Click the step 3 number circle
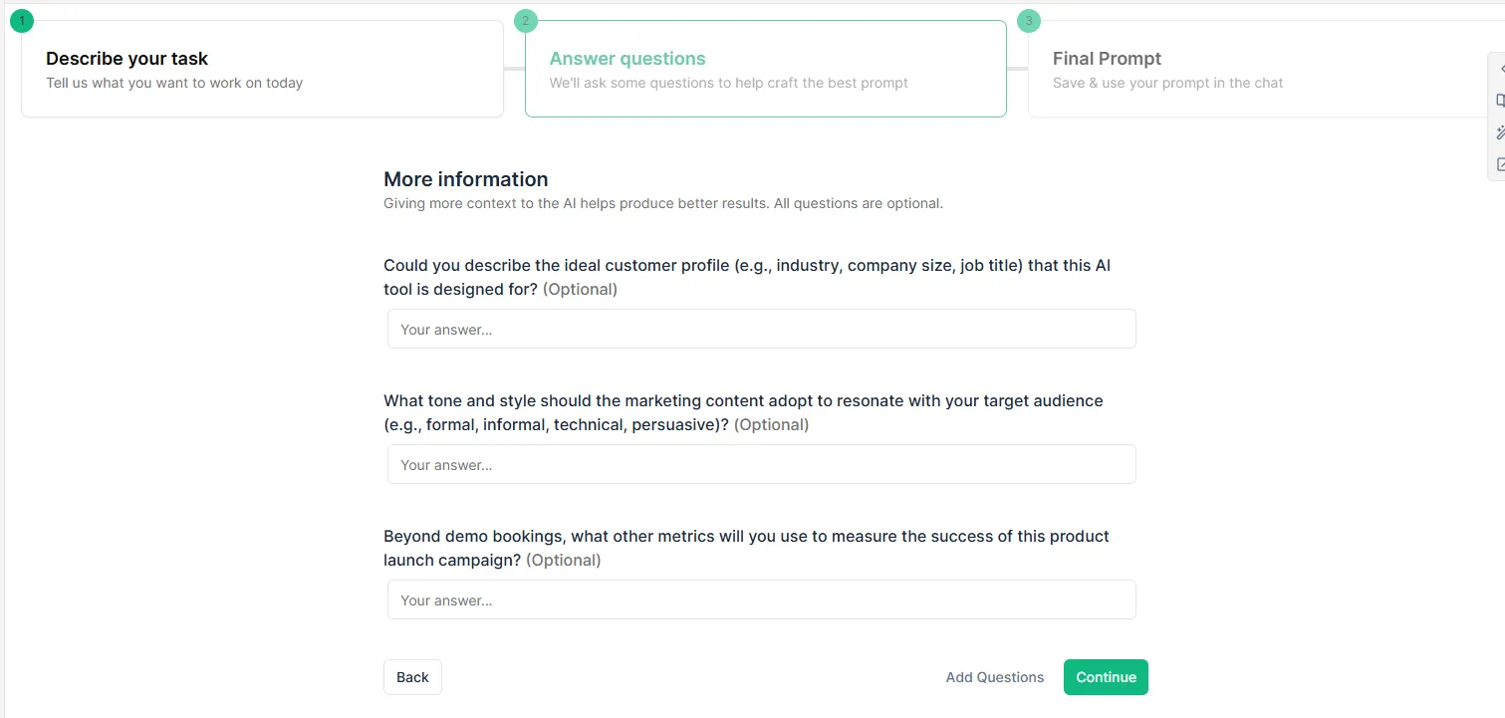The width and height of the screenshot is (1505, 718). point(1029,21)
